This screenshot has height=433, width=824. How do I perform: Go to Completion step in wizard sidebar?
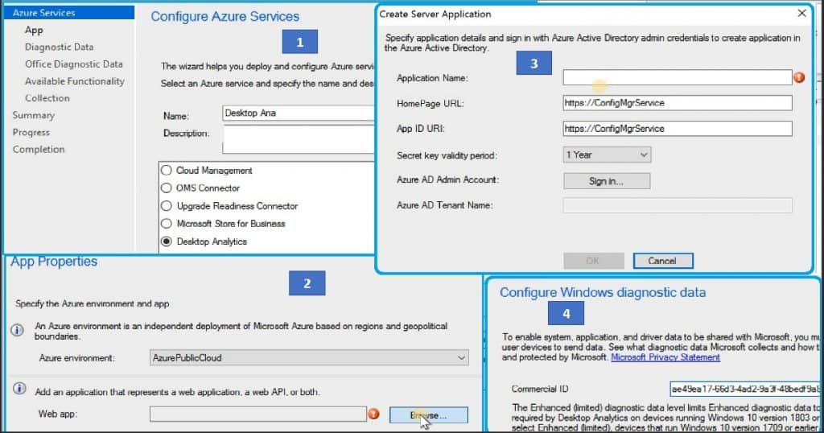[x=39, y=149]
